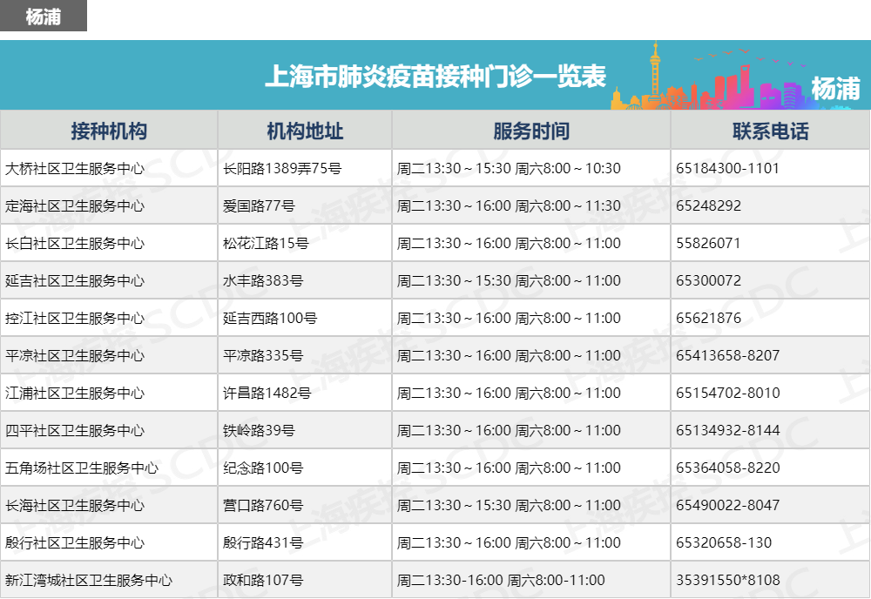The image size is (871, 599).
Task: Click phone number 65248292
Action: (708, 205)
